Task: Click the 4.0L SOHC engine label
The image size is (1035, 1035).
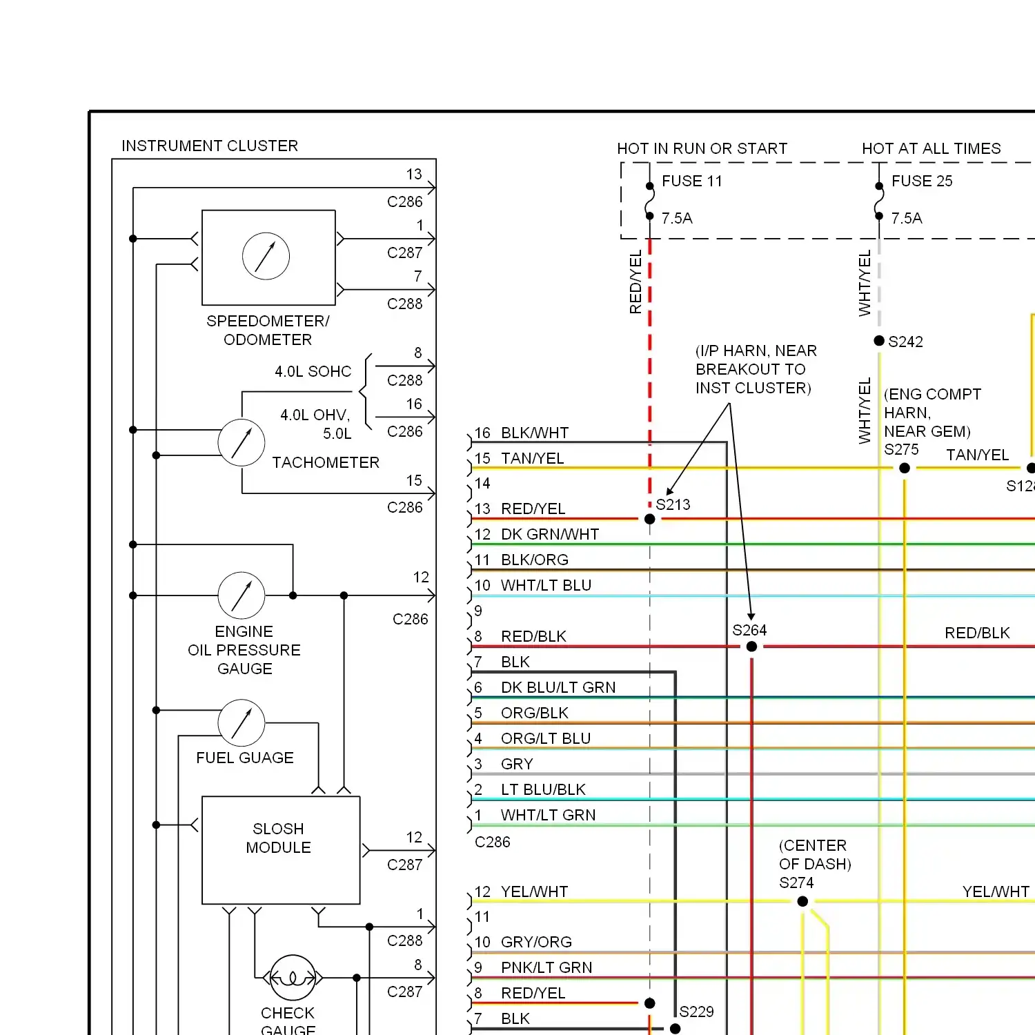Action: click(x=313, y=371)
